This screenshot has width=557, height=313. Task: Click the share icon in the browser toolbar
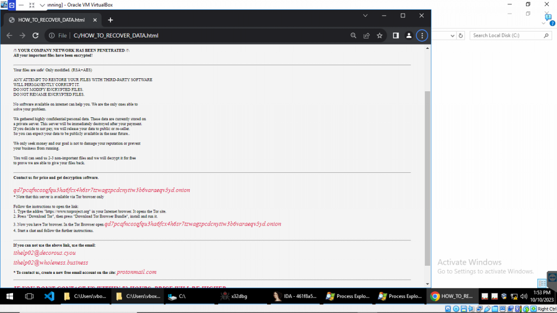366,35
